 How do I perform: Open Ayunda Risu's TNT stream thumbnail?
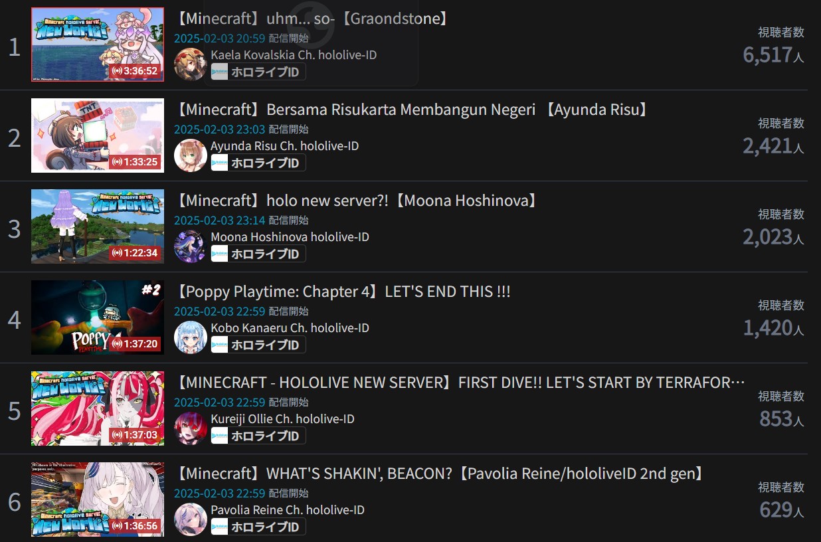(x=98, y=135)
